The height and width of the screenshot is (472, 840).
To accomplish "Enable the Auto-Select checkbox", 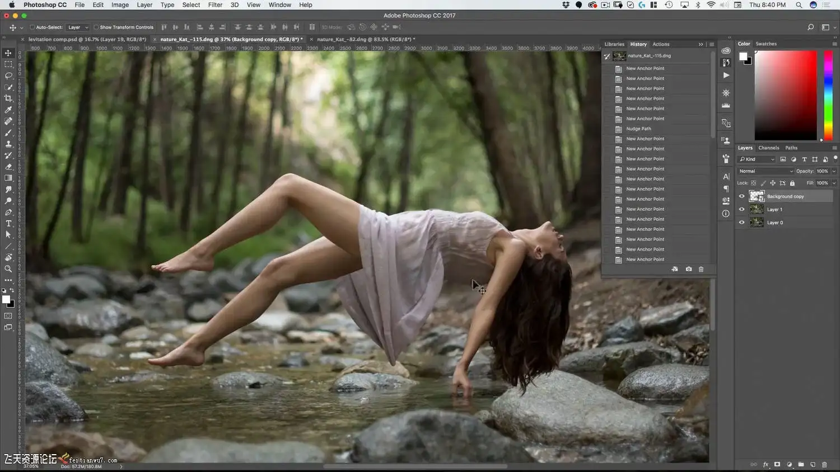I will coord(32,27).
